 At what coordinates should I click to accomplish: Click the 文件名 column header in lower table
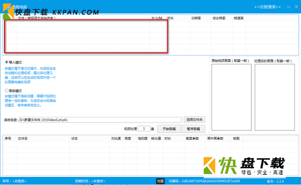point(23,138)
